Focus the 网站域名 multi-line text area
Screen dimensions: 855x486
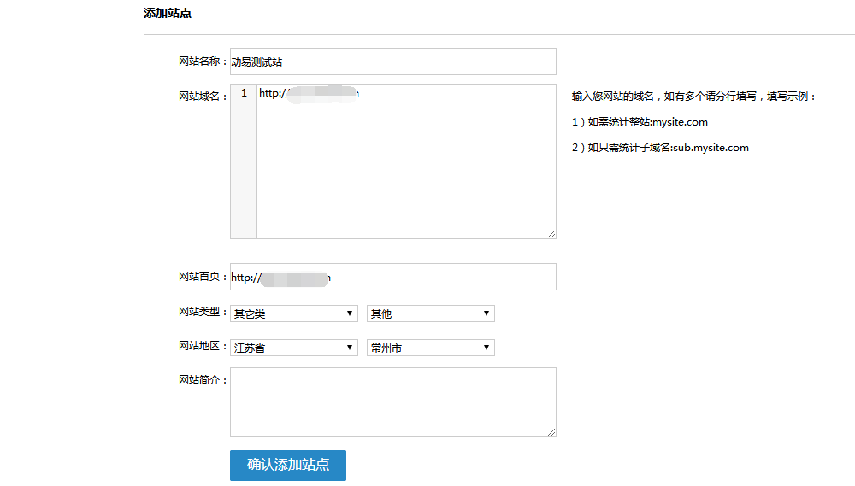406,162
